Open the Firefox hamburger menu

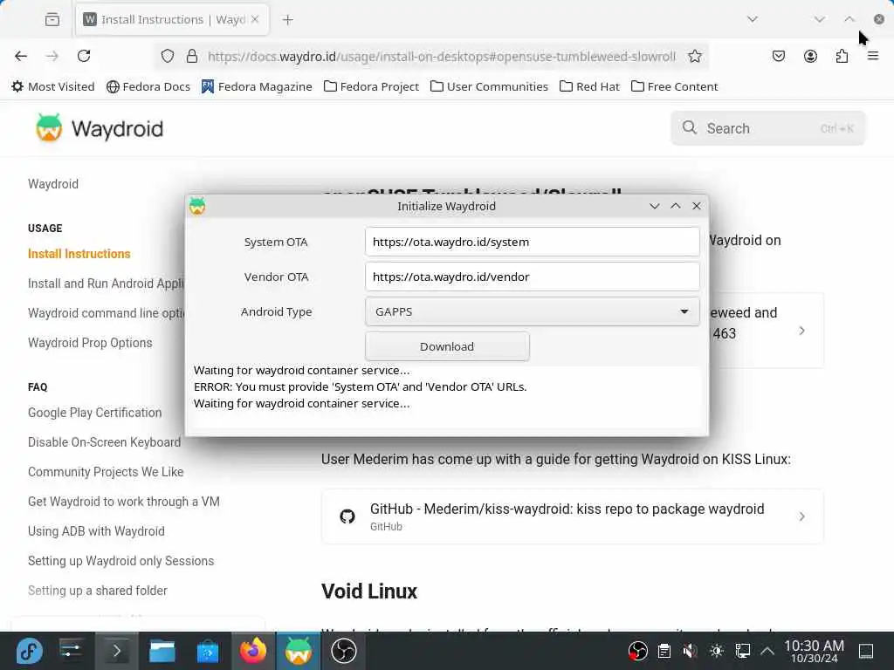click(873, 56)
